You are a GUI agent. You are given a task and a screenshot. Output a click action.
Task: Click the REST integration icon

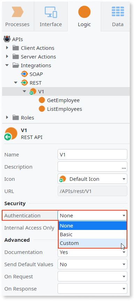click(x=24, y=83)
